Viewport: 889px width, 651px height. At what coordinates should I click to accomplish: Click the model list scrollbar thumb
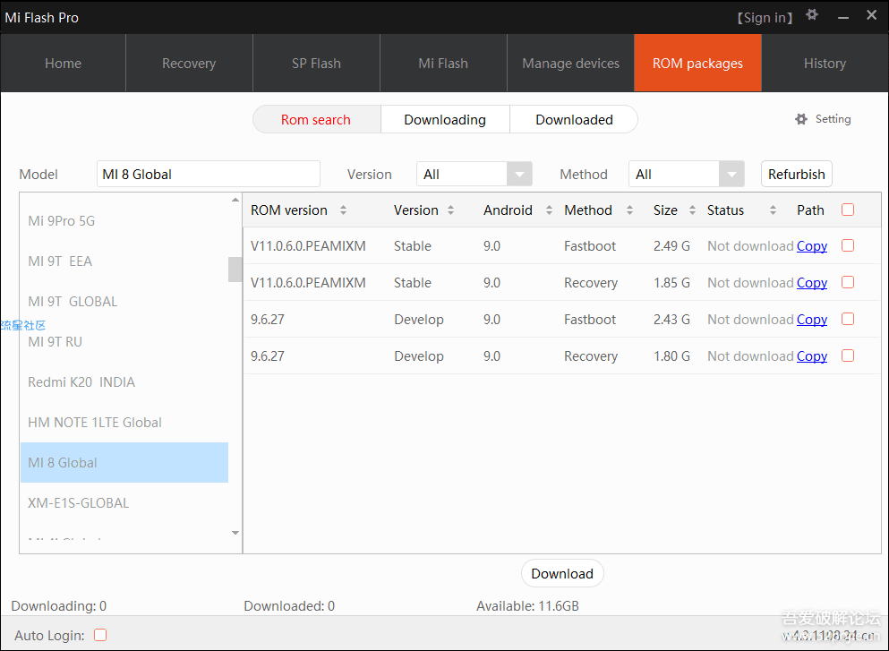(235, 270)
